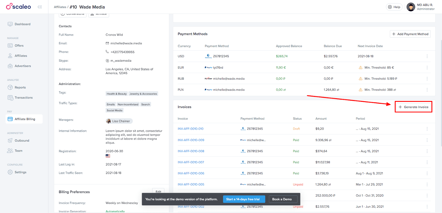
Task: Click the Outbound sidebar icon
Action: point(10,141)
